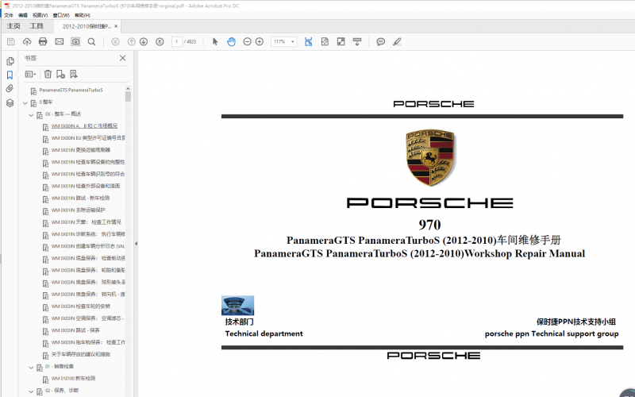Screen dimensions: 635x397
Task: Click the fit width scrolling mode icon
Action: (309, 41)
